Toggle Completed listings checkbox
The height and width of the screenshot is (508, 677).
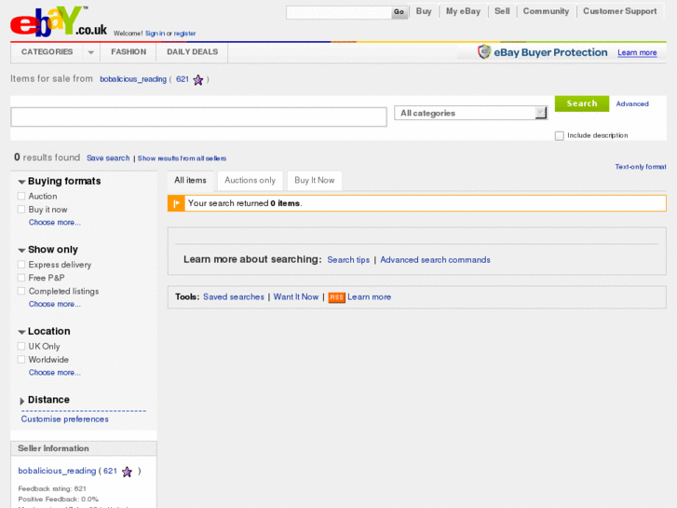tap(21, 292)
